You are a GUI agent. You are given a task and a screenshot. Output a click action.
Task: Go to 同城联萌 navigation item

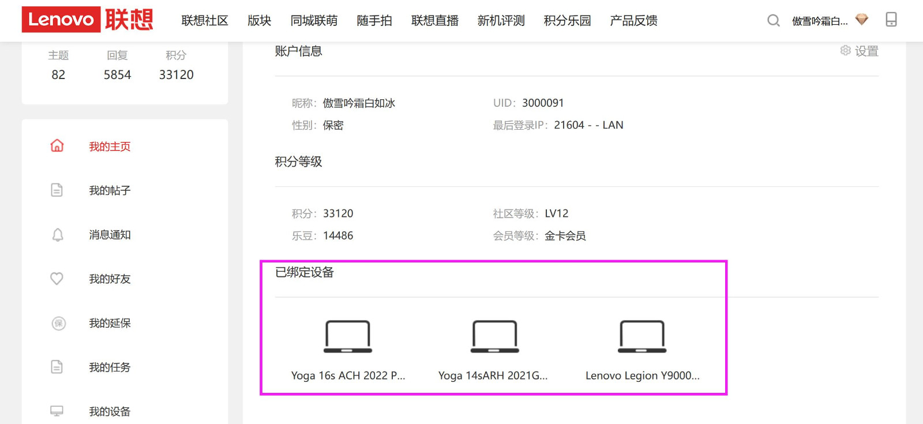click(314, 21)
